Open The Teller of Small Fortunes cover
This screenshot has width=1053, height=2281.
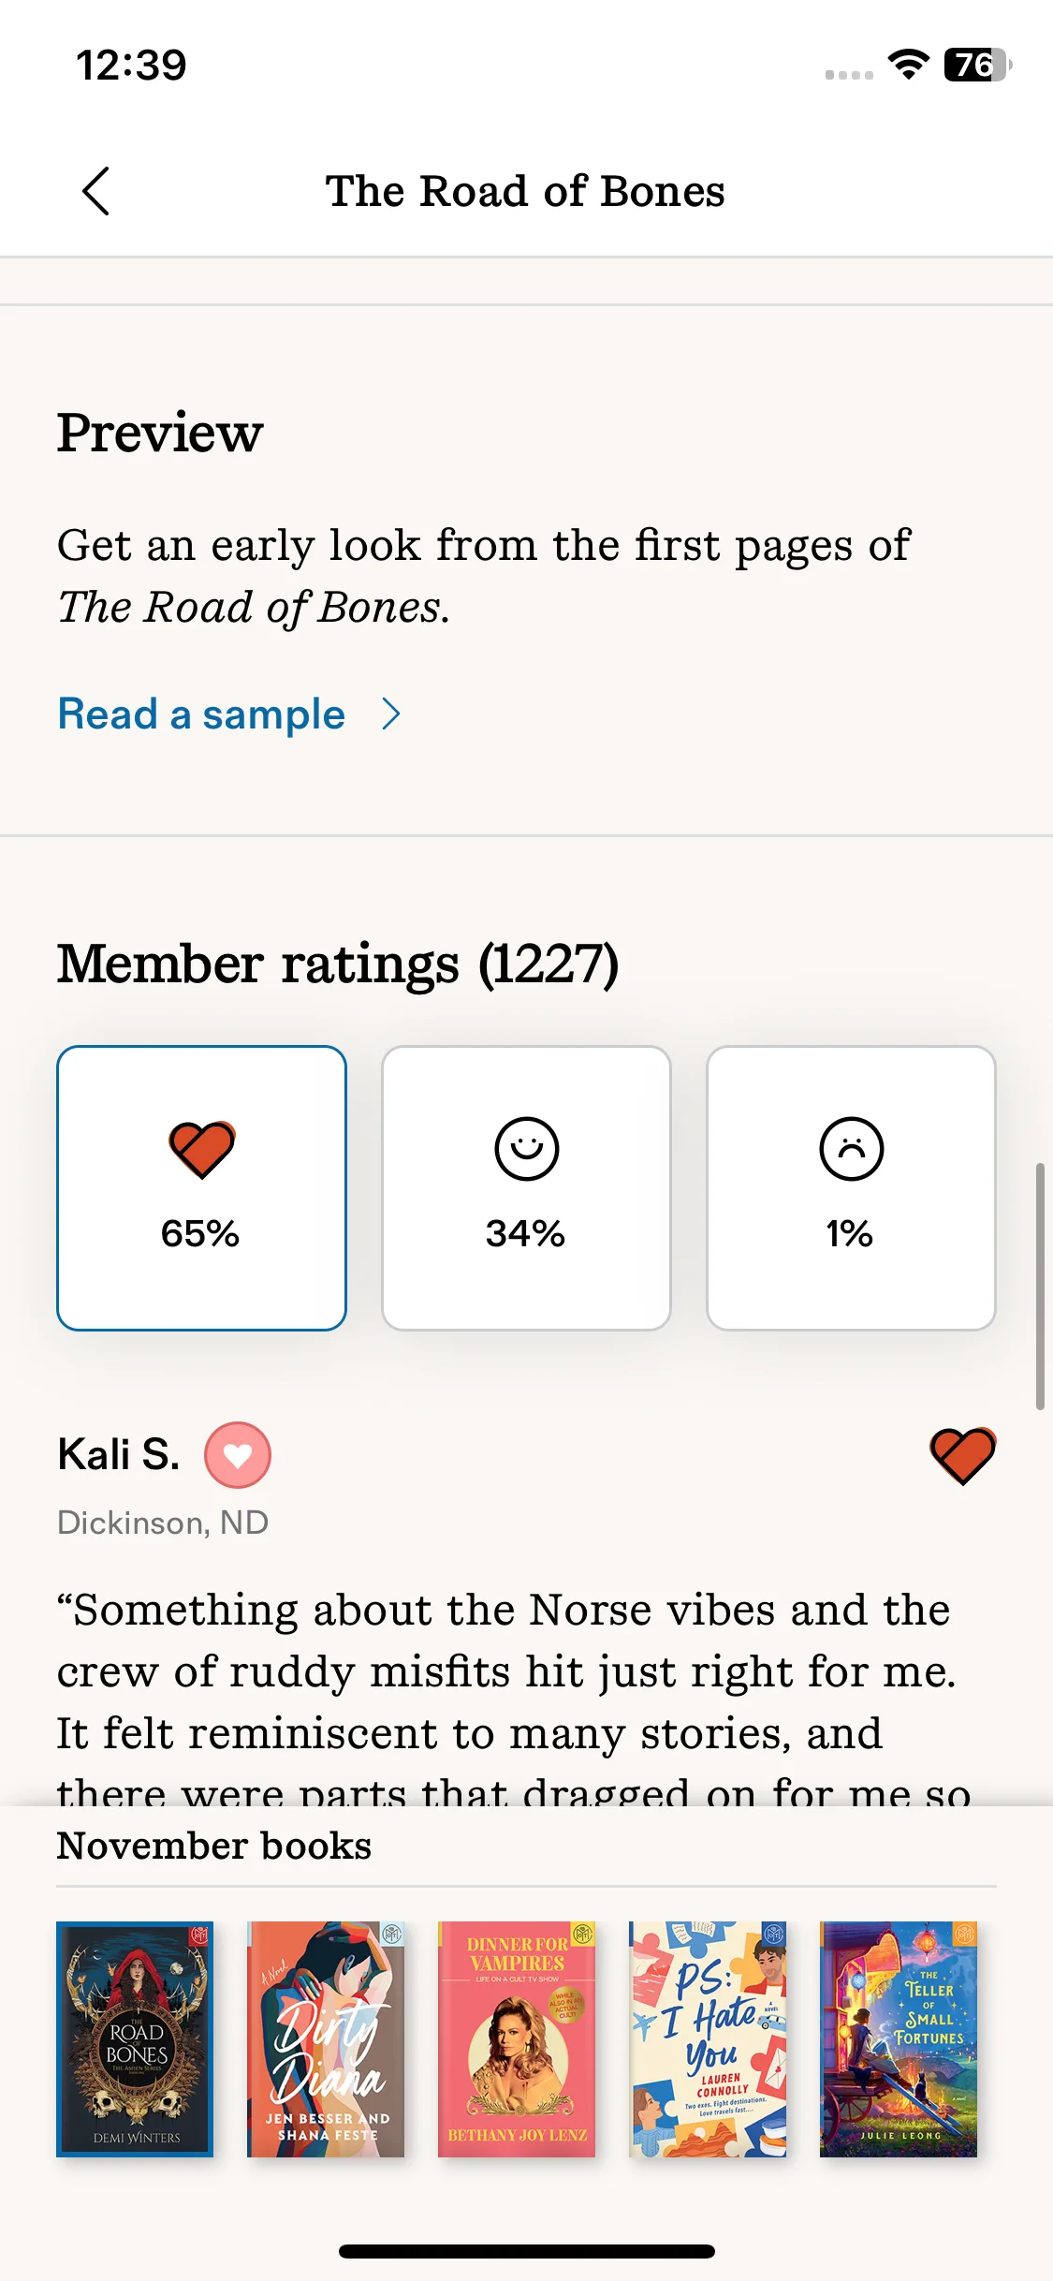tap(899, 2039)
